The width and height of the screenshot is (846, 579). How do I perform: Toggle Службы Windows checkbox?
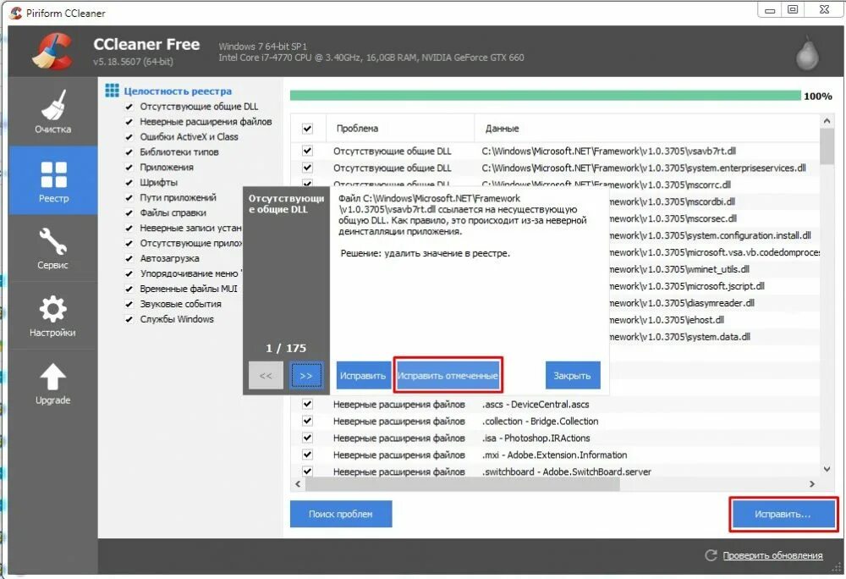click(x=129, y=319)
